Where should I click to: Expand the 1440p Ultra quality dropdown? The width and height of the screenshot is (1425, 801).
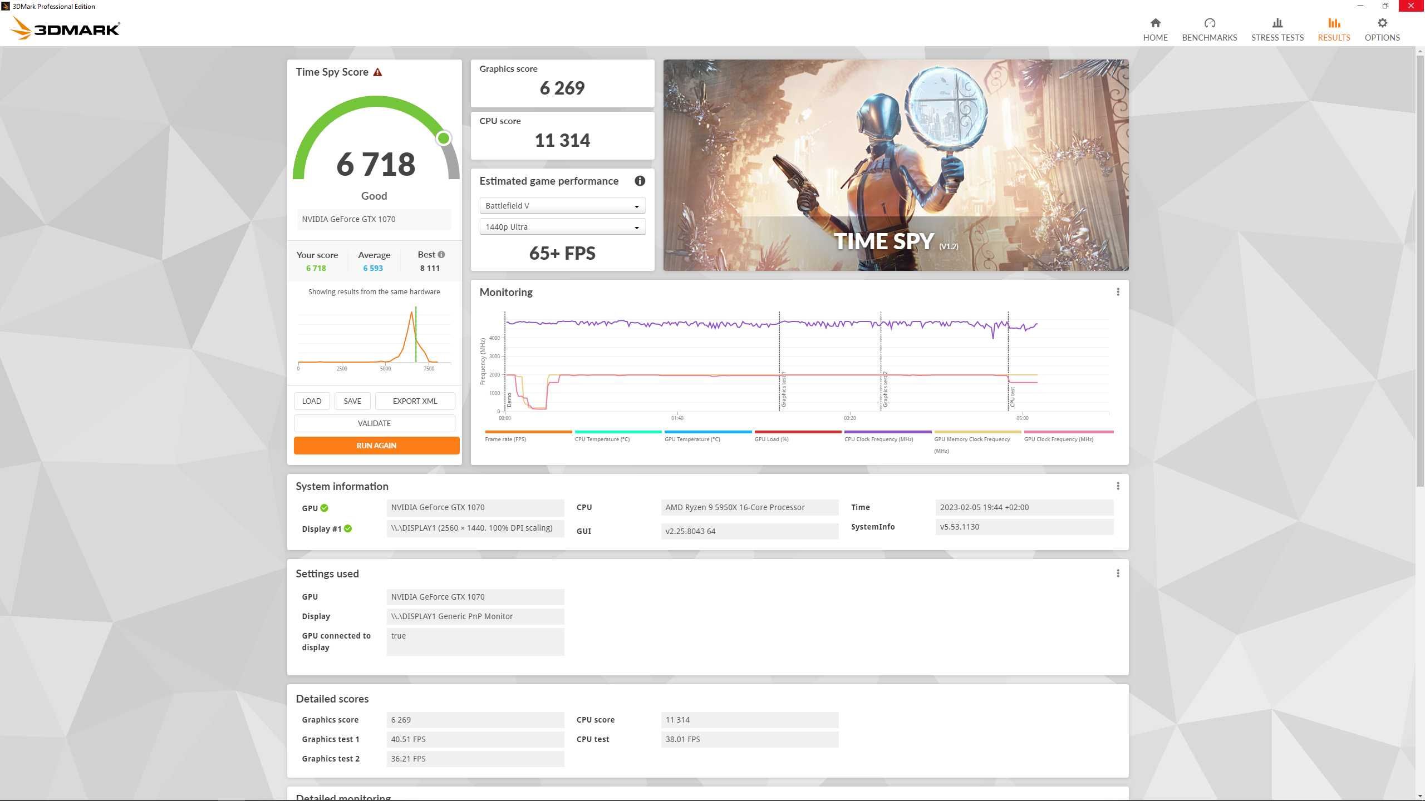(636, 227)
